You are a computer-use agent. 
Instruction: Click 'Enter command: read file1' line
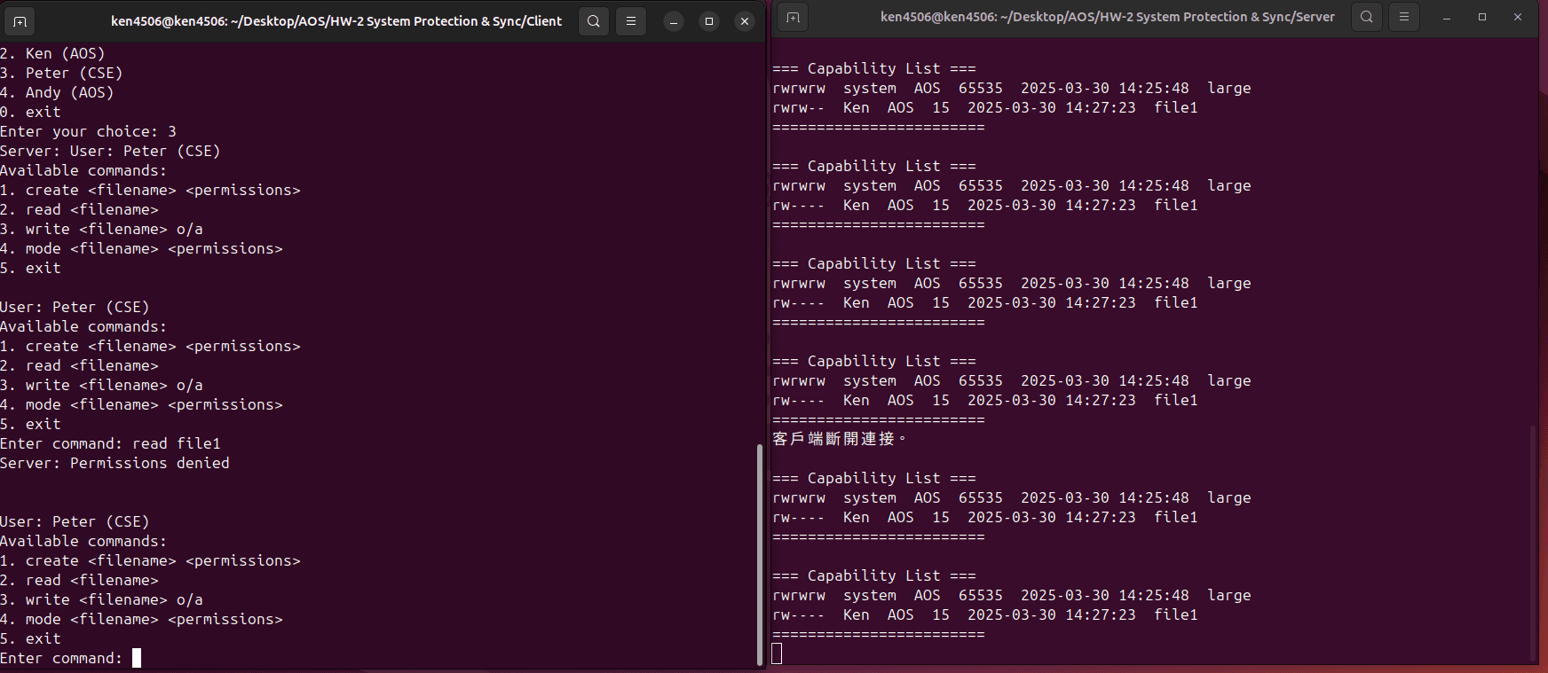coord(110,443)
